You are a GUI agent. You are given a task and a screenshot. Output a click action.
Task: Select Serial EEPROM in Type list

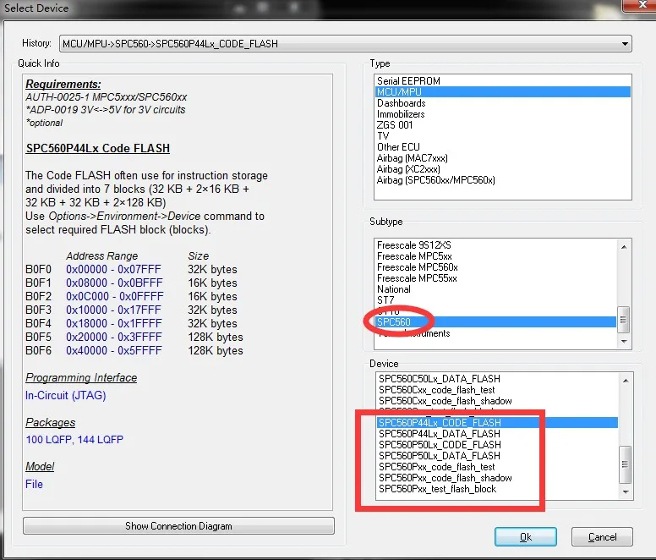point(408,80)
